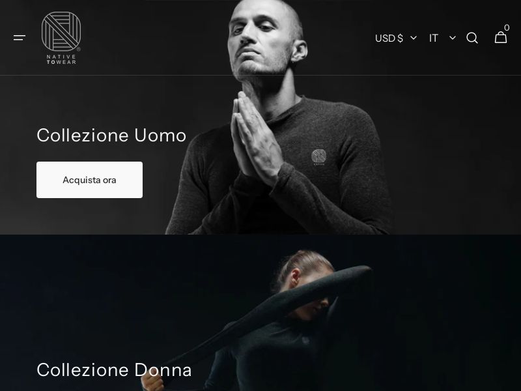The width and height of the screenshot is (521, 391).
Task: Expand the USD $ currency selector
Action: (396, 38)
